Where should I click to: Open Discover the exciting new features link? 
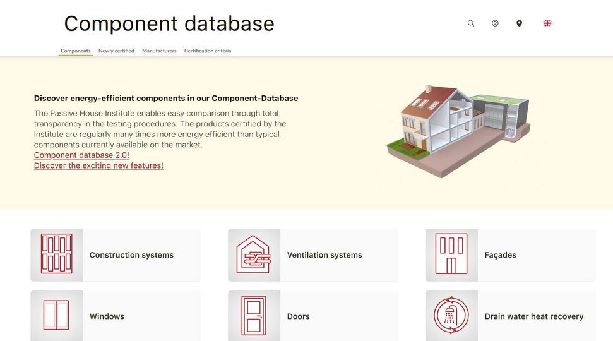coord(98,165)
